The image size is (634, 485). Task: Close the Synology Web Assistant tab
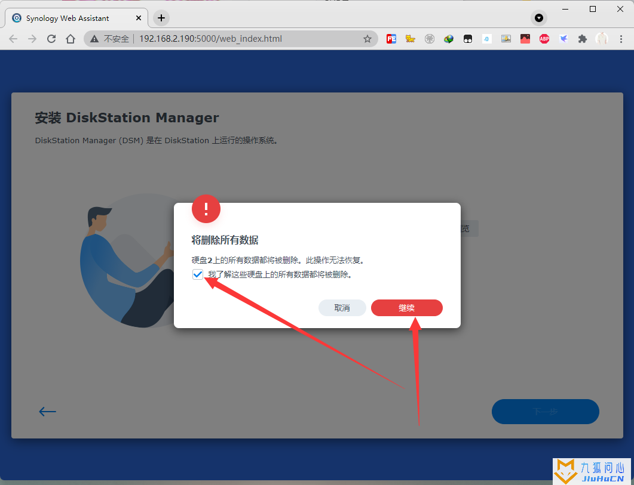pyautogui.click(x=138, y=18)
